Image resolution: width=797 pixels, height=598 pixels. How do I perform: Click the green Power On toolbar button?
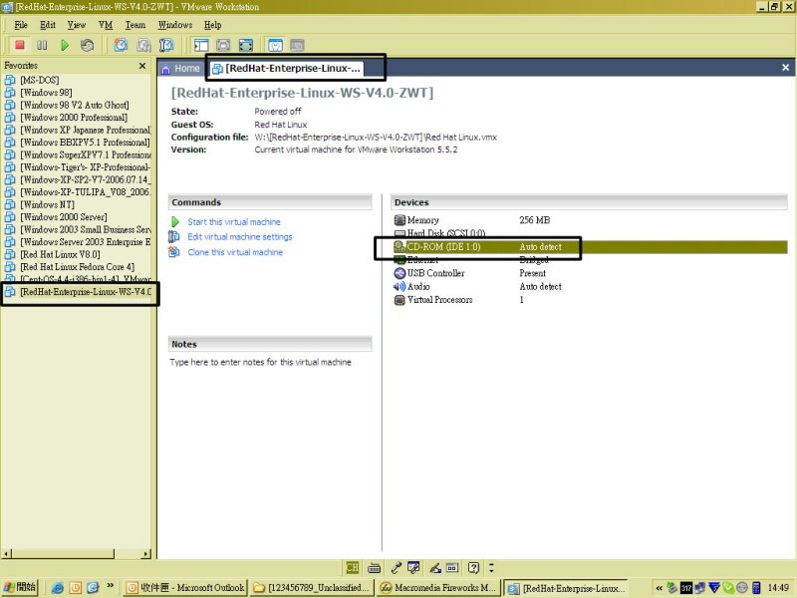(65, 45)
